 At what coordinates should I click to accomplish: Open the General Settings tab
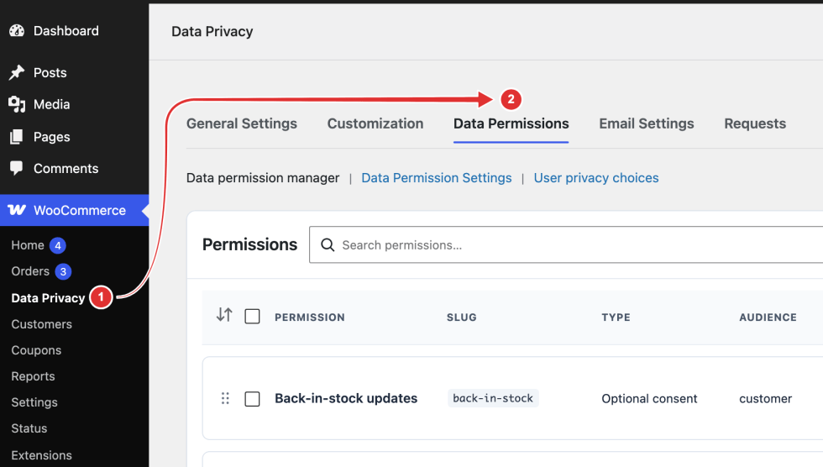coord(242,123)
